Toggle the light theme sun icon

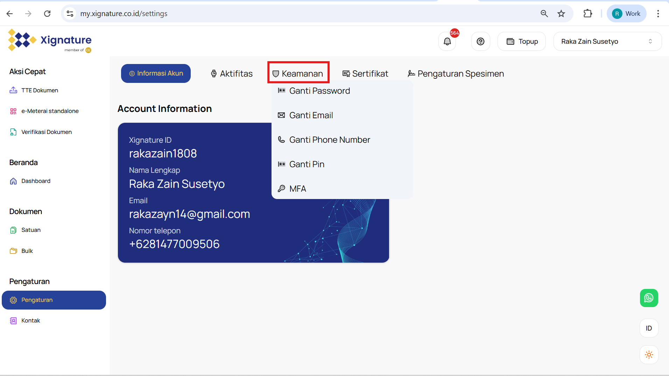[649, 355]
